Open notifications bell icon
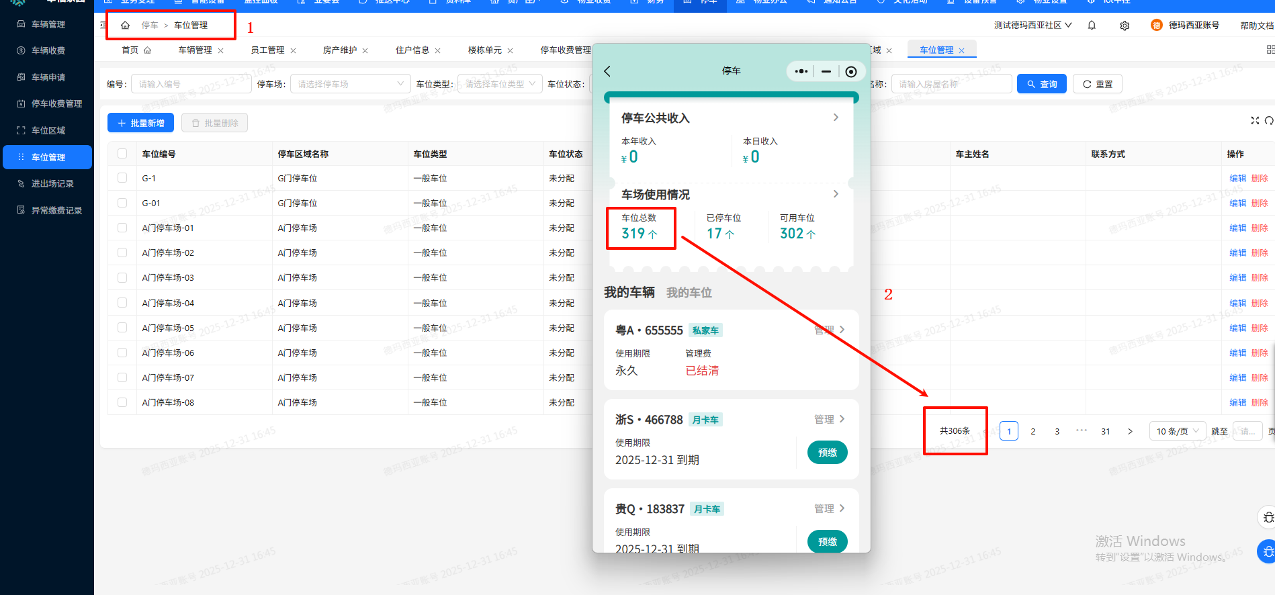1275x595 pixels. (x=1092, y=26)
